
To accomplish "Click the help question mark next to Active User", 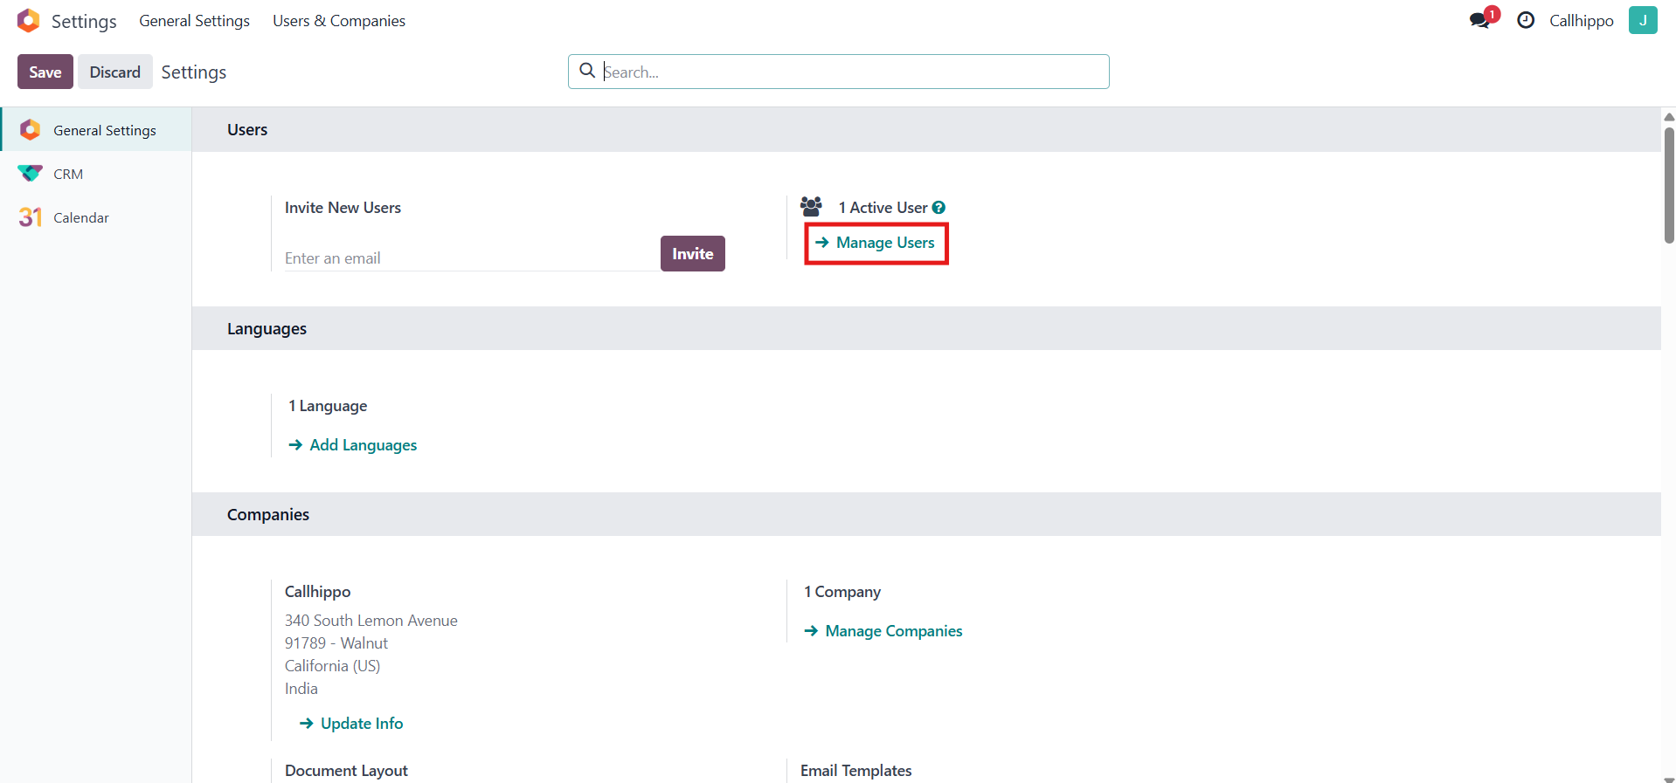I will click(938, 208).
